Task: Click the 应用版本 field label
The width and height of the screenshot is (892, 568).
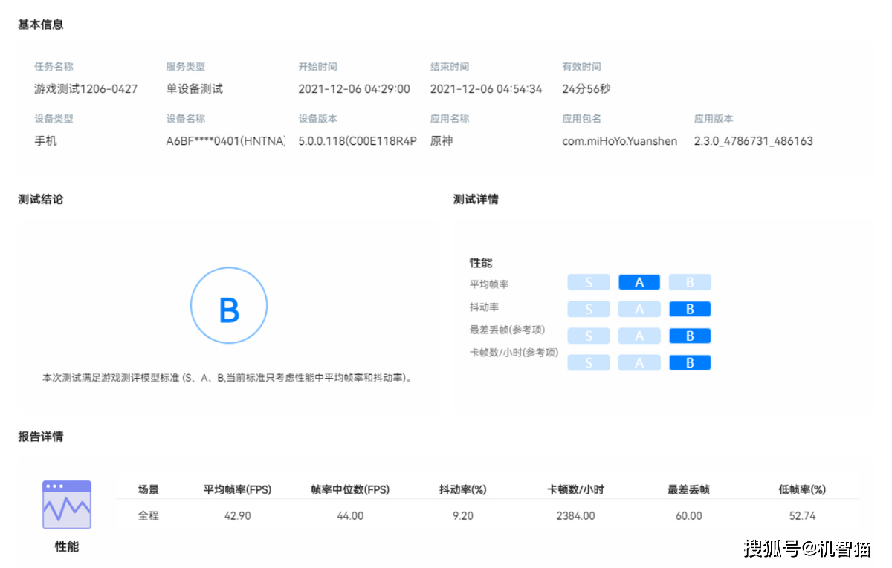Action: click(714, 119)
